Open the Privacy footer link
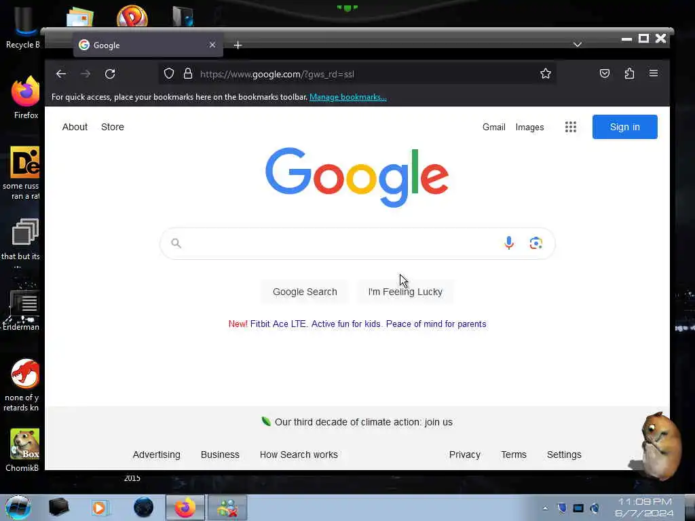Image resolution: width=695 pixels, height=521 pixels. 464,455
